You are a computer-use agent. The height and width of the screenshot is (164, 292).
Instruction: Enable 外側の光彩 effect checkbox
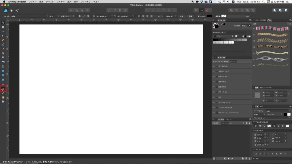[x=217, y=82]
